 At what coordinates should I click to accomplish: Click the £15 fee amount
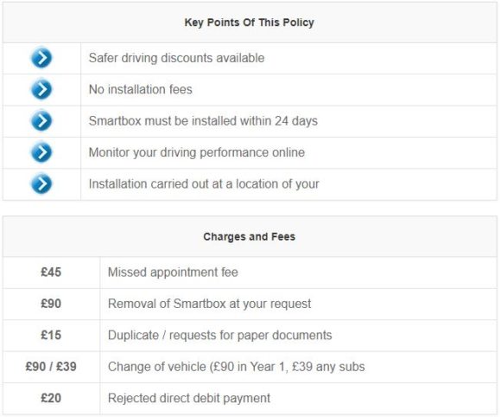[x=51, y=335]
